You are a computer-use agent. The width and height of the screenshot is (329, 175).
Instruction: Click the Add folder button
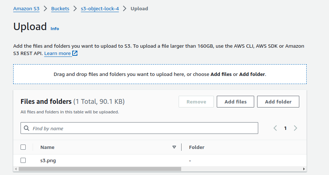[x=278, y=102]
